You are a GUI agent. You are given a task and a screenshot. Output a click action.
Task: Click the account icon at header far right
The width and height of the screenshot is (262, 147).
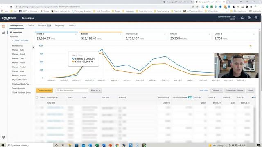tap(256, 18)
